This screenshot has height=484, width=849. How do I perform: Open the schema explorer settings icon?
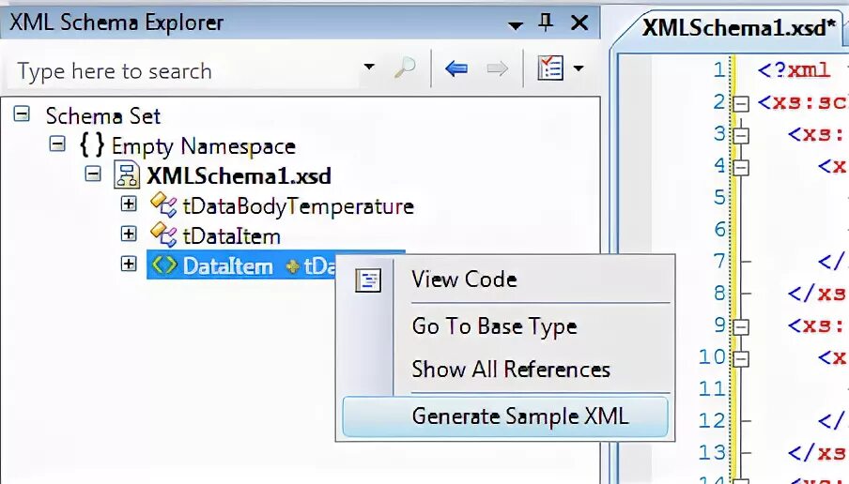(x=550, y=68)
